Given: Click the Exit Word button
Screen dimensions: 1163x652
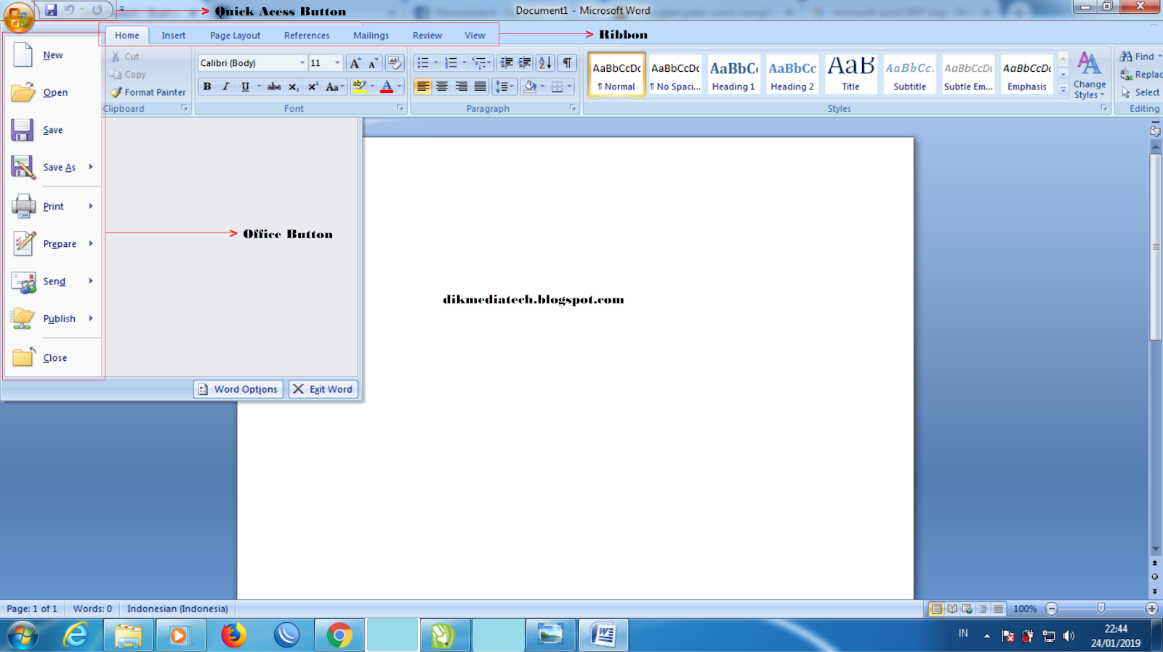Looking at the screenshot, I should pos(323,389).
